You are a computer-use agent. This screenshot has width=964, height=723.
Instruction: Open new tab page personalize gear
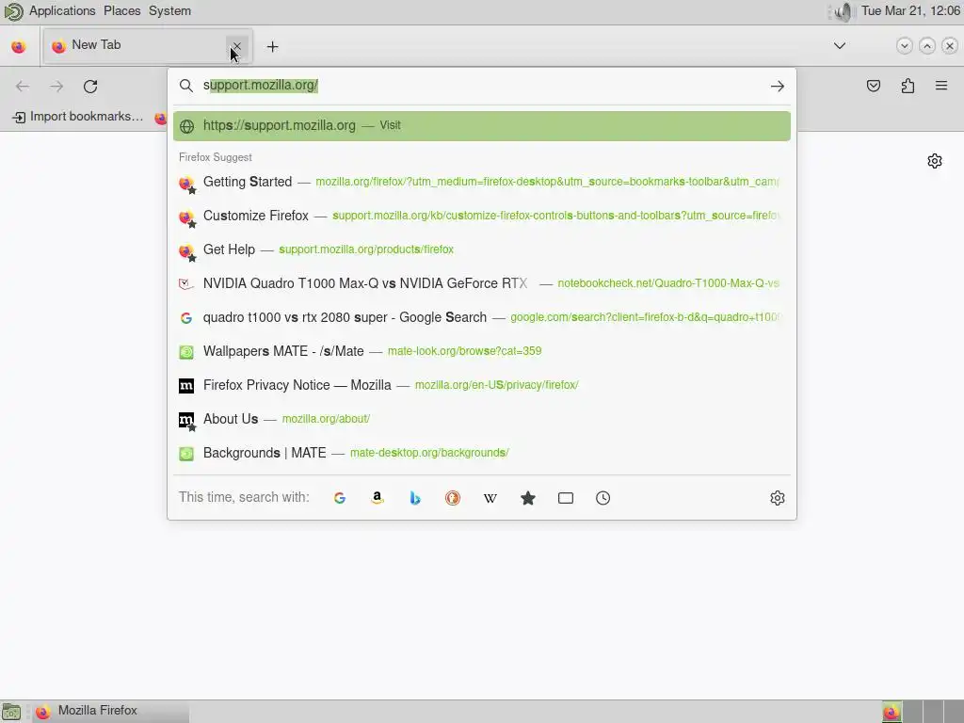935,161
